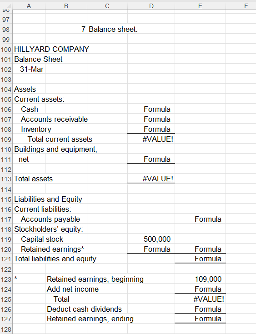Click the 'Cash' label cell
Screen dimensions: 256x334
[30, 109]
